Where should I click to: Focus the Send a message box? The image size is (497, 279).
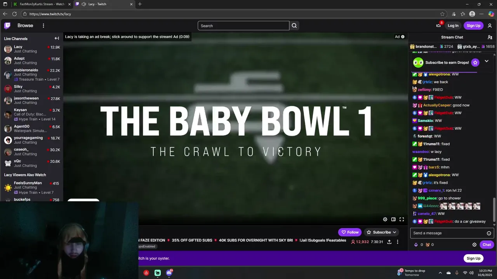click(x=447, y=233)
